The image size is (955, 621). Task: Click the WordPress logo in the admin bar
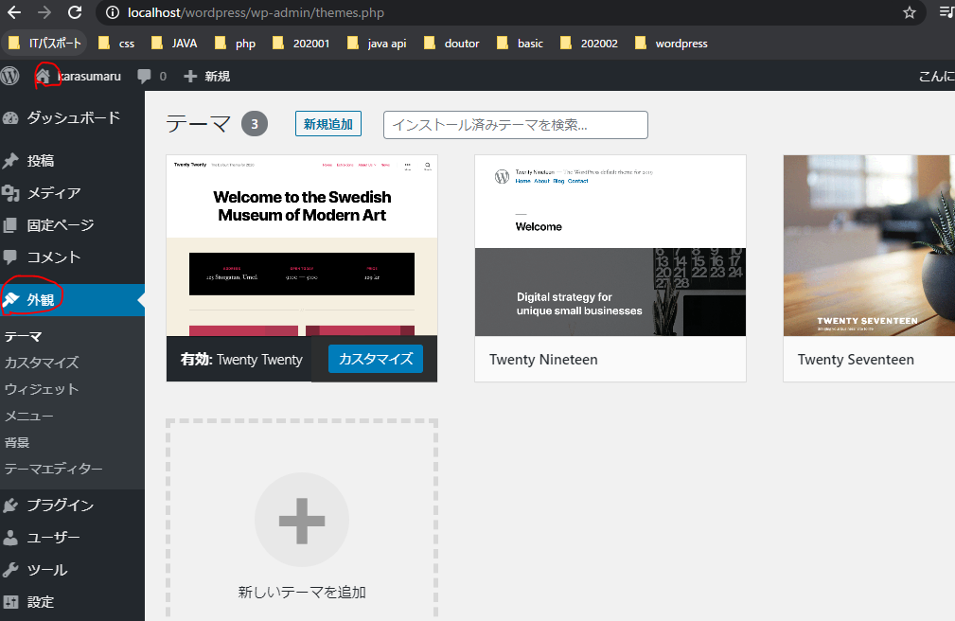[x=9, y=76]
